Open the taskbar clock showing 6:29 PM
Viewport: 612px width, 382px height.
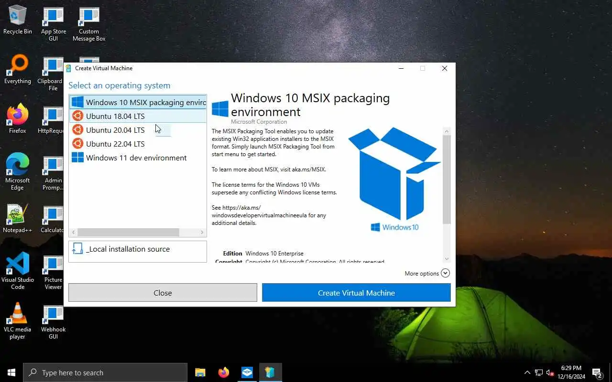pyautogui.click(x=571, y=372)
